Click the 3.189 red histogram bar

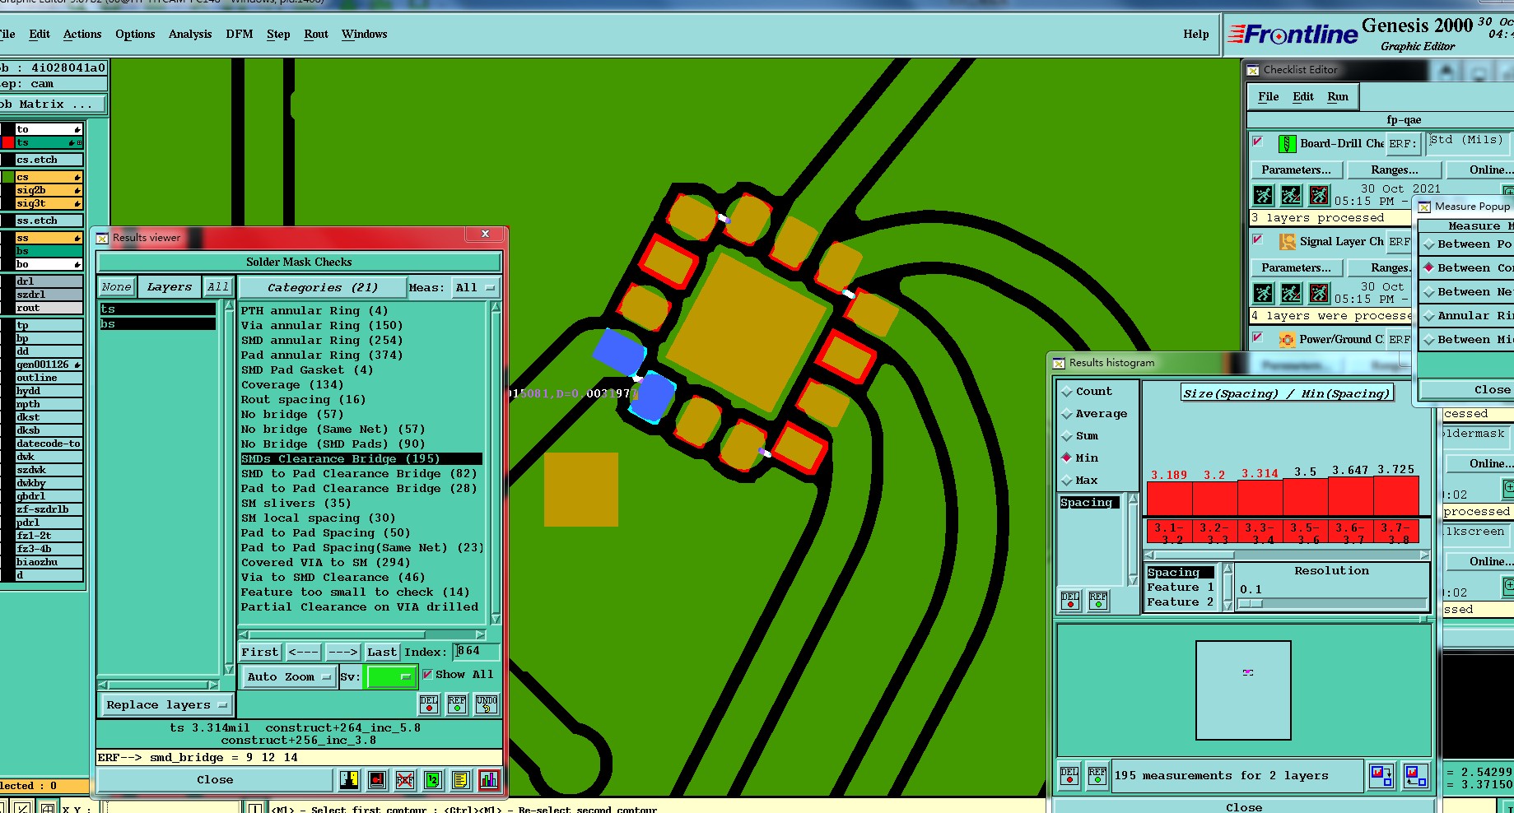pos(1170,499)
